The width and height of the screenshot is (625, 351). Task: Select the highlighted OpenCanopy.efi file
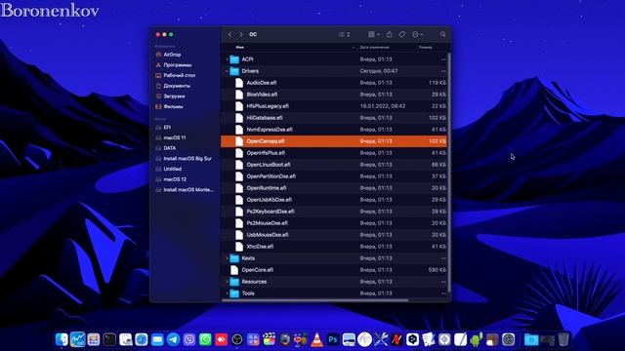[334, 141]
